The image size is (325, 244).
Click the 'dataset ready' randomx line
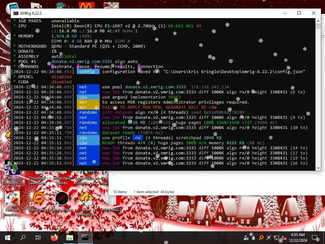click(119, 132)
